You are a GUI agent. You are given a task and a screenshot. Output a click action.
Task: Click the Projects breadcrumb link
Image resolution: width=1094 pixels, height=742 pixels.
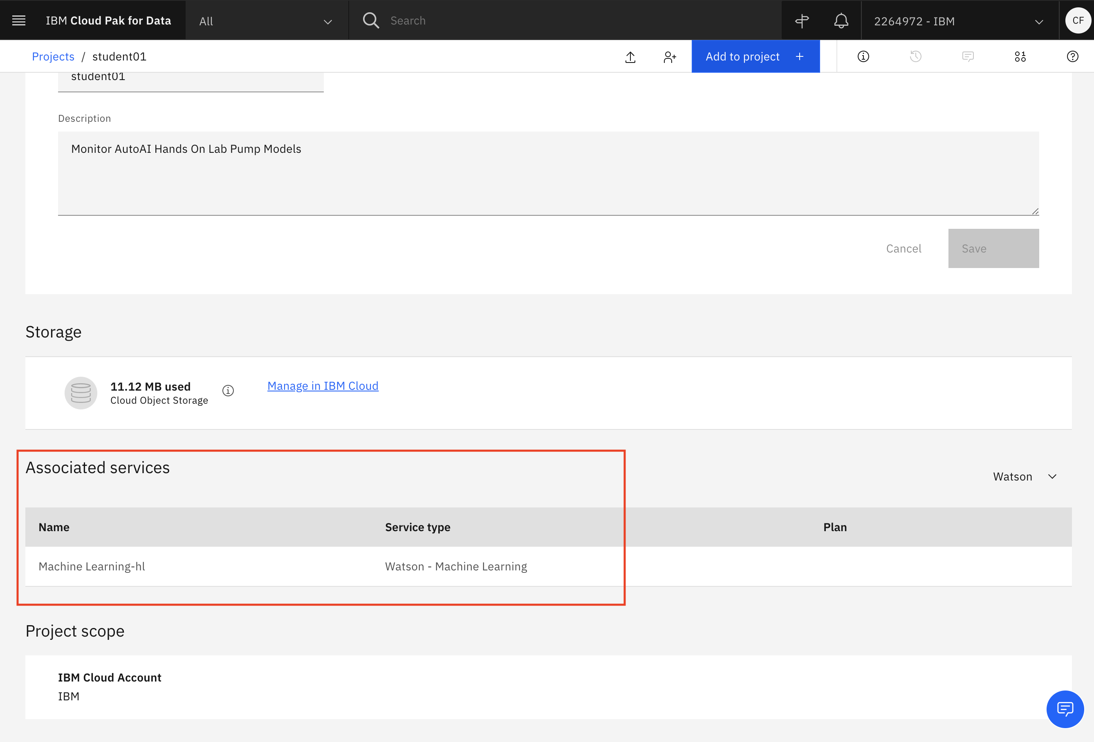click(53, 56)
